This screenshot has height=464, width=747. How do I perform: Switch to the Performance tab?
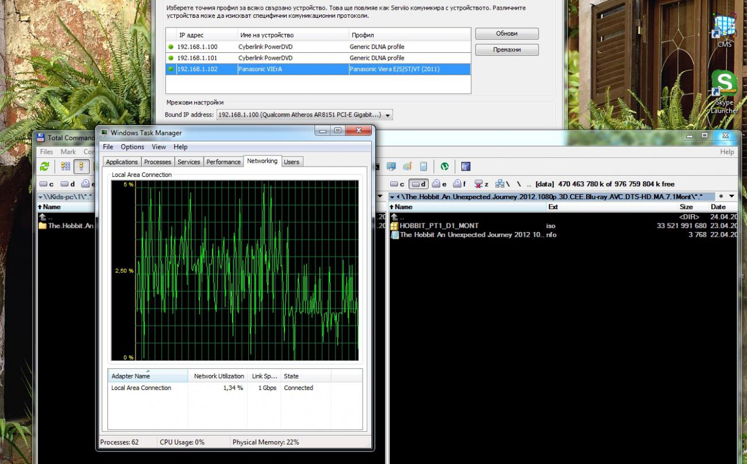pos(224,162)
